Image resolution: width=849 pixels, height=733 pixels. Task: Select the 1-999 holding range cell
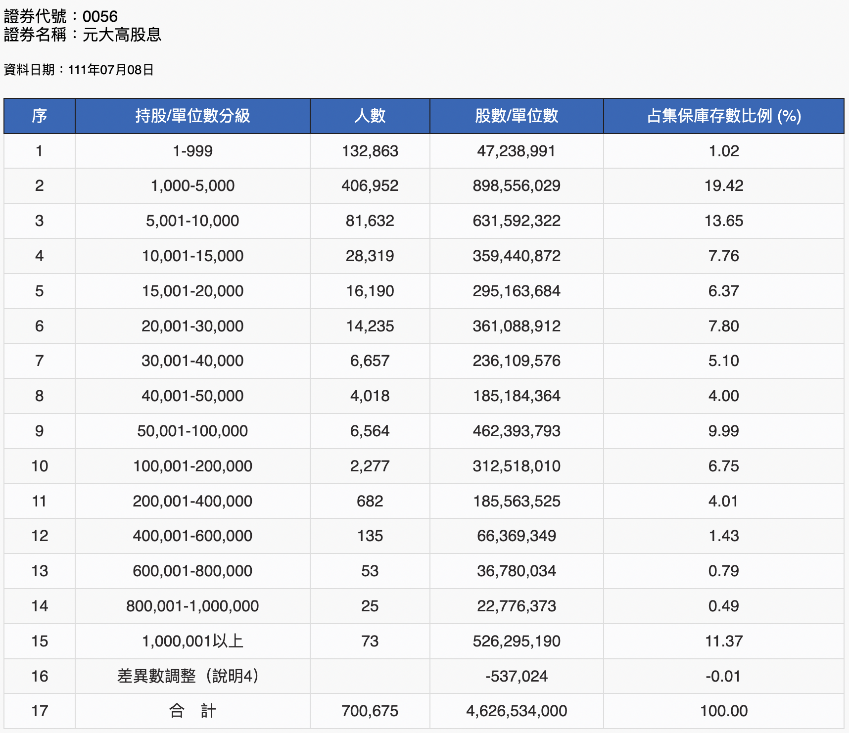[192, 151]
